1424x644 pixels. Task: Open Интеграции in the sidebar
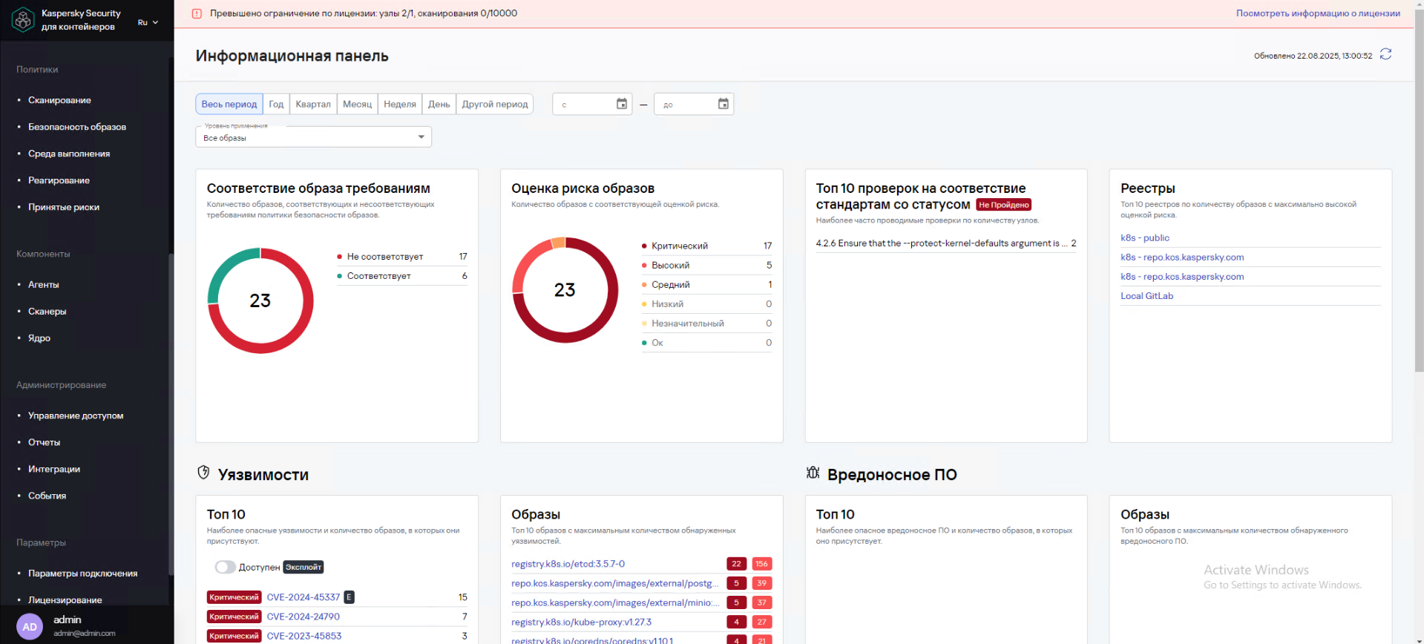pyautogui.click(x=54, y=469)
